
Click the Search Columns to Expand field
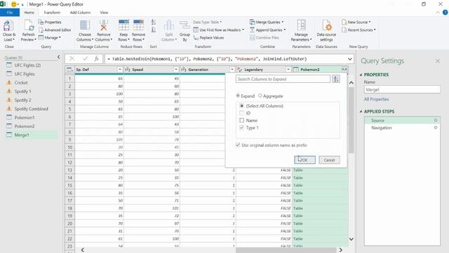(283, 79)
